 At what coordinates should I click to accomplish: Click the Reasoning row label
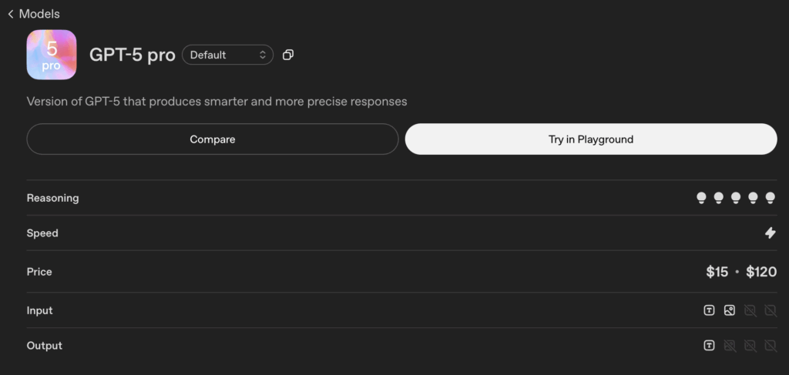(52, 198)
